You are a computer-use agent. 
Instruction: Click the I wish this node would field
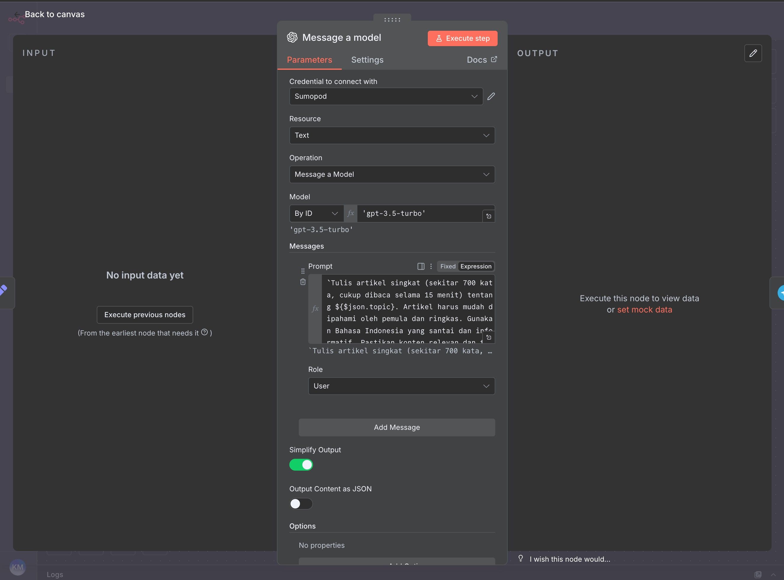(x=570, y=559)
